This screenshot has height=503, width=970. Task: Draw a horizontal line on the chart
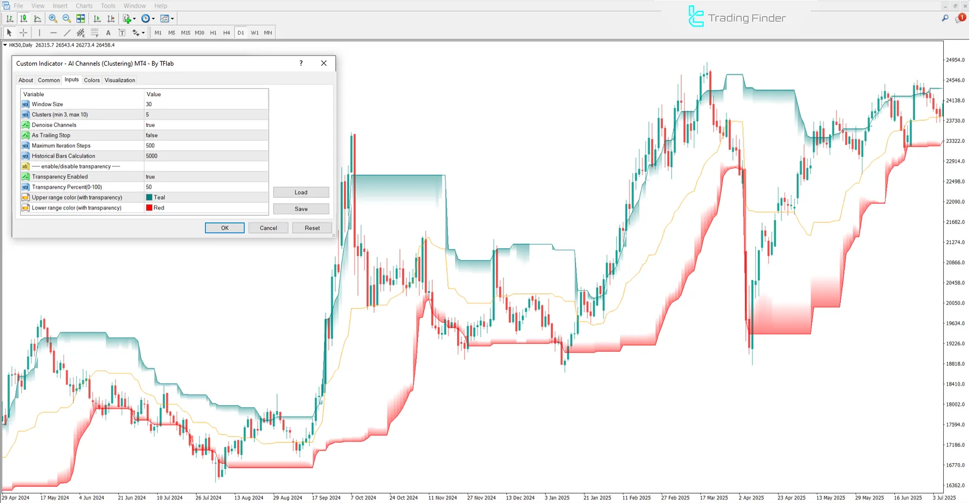[54, 32]
